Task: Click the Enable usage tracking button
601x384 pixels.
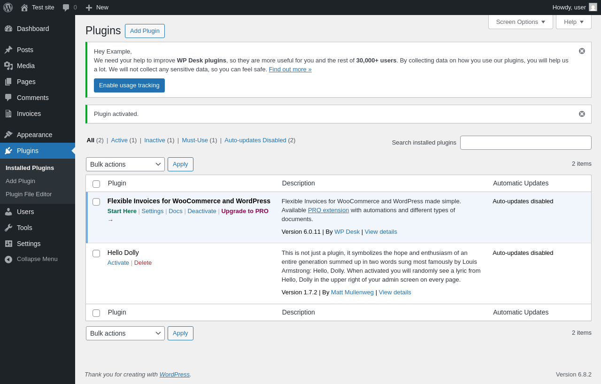Action: point(129,85)
